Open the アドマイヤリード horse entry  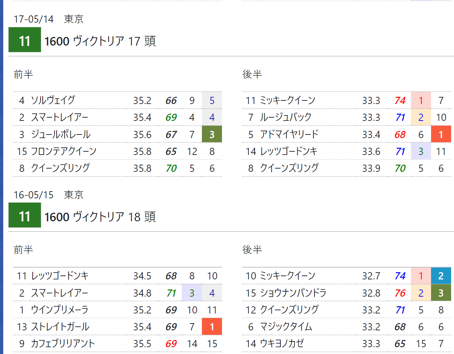289,134
